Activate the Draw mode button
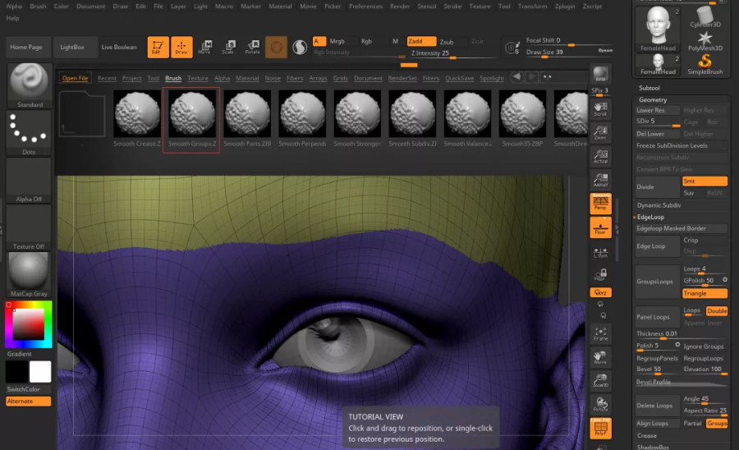This screenshot has height=450, width=739. pyautogui.click(x=181, y=47)
